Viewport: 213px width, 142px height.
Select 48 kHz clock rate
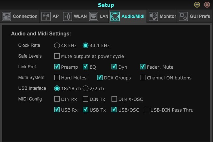pyautogui.click(x=57, y=45)
